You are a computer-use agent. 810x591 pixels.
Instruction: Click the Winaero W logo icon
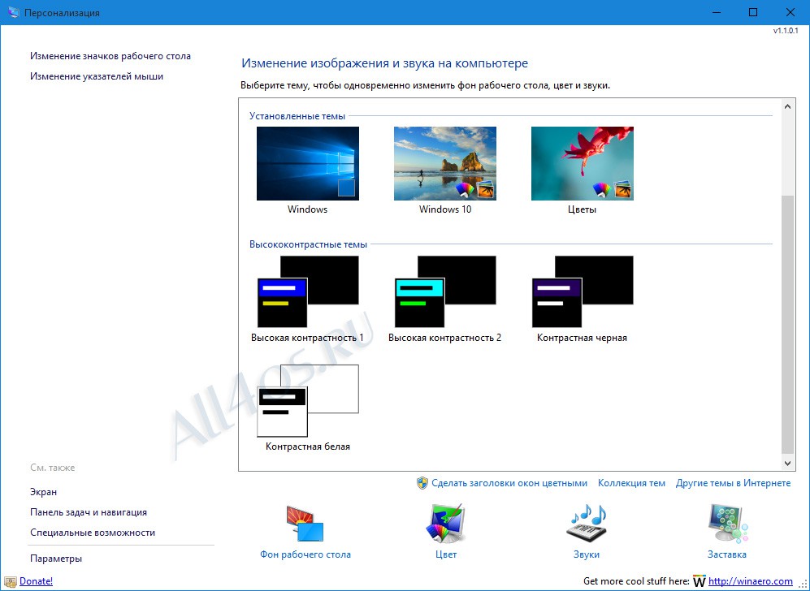pyautogui.click(x=699, y=581)
